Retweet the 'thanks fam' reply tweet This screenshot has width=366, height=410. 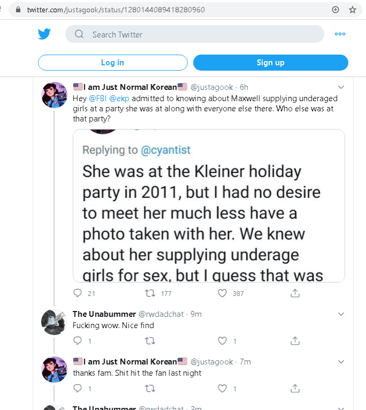coord(150,388)
